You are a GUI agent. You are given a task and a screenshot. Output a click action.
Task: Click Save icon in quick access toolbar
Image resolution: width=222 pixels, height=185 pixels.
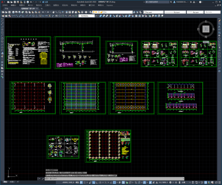(15, 2)
